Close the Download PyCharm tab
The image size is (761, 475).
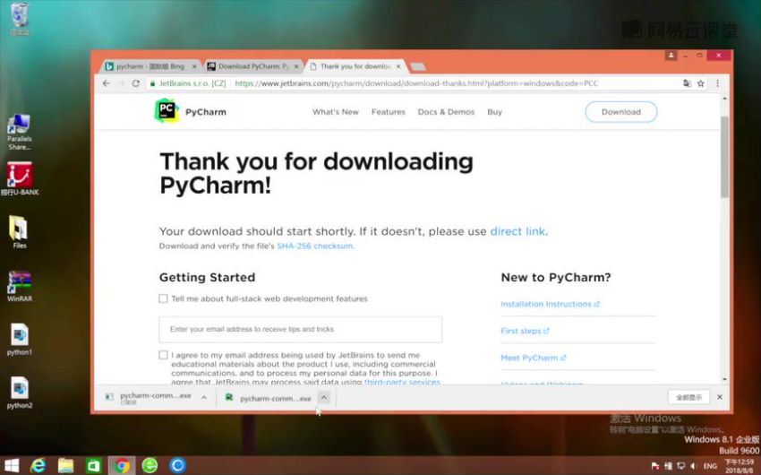tap(296, 66)
